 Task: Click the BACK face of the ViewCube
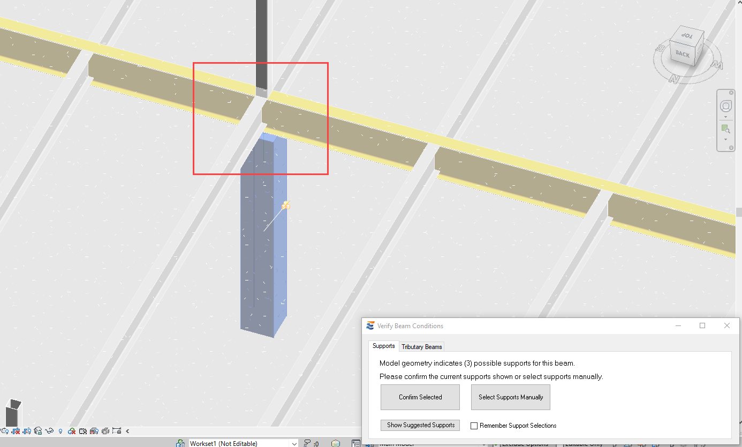point(682,54)
